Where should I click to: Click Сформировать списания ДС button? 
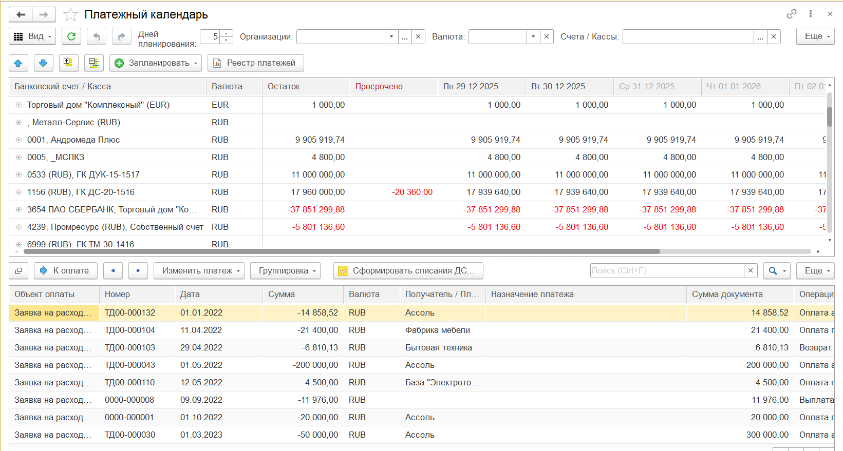[408, 271]
